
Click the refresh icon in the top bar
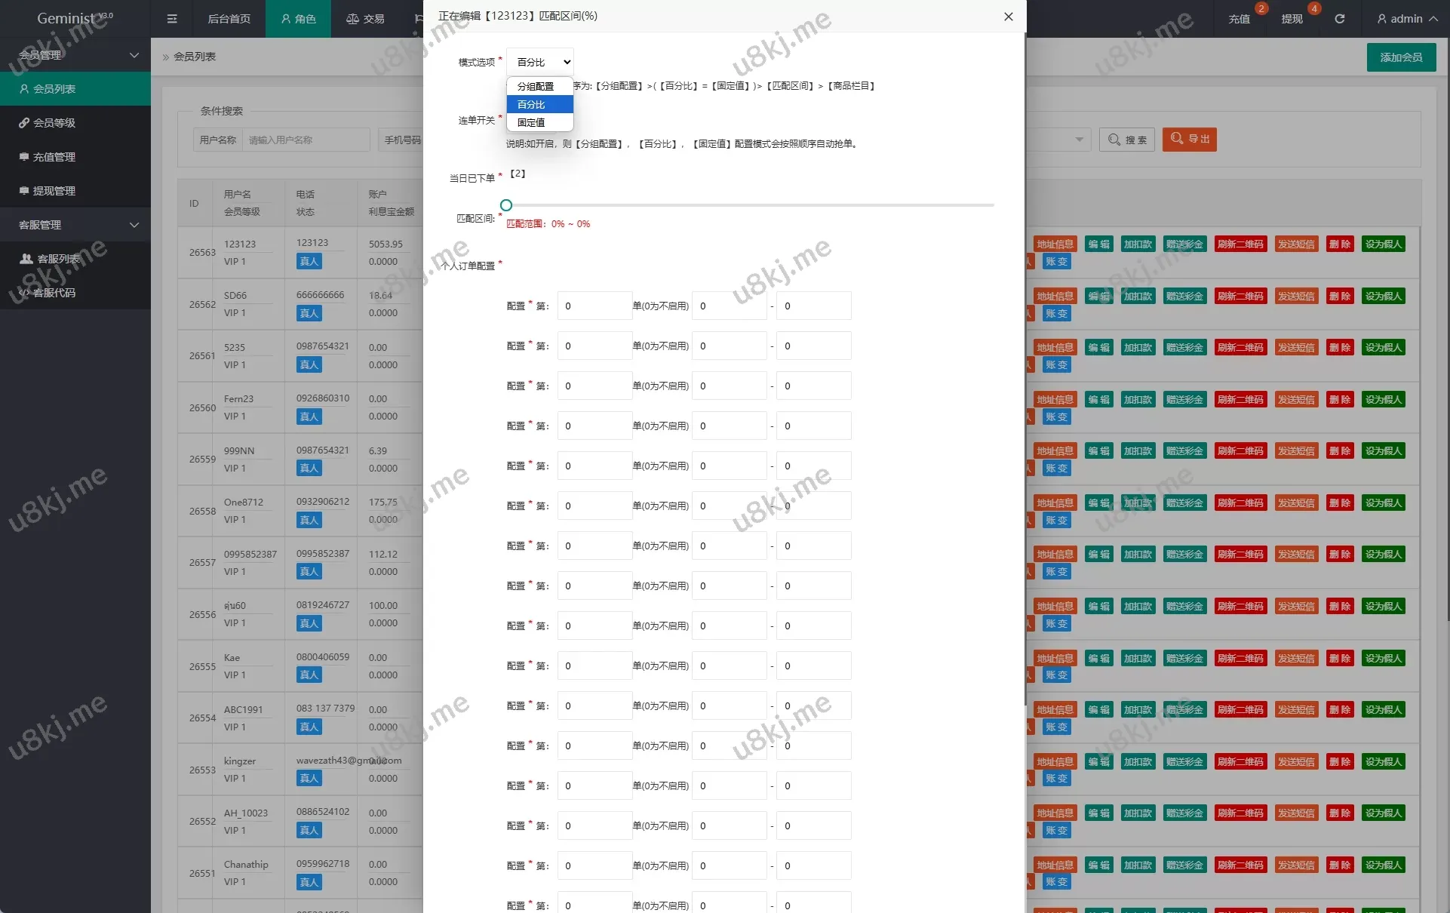coord(1340,19)
